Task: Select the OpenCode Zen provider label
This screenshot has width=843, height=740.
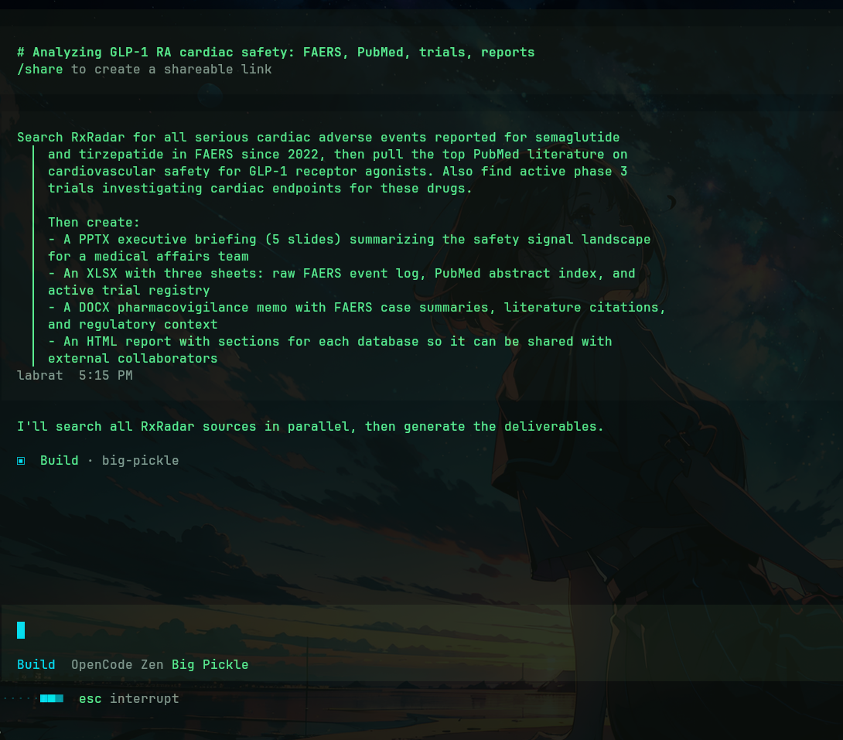Action: (x=117, y=664)
